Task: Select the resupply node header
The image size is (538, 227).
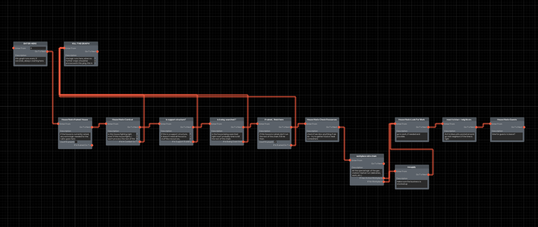Action: pos(412,167)
